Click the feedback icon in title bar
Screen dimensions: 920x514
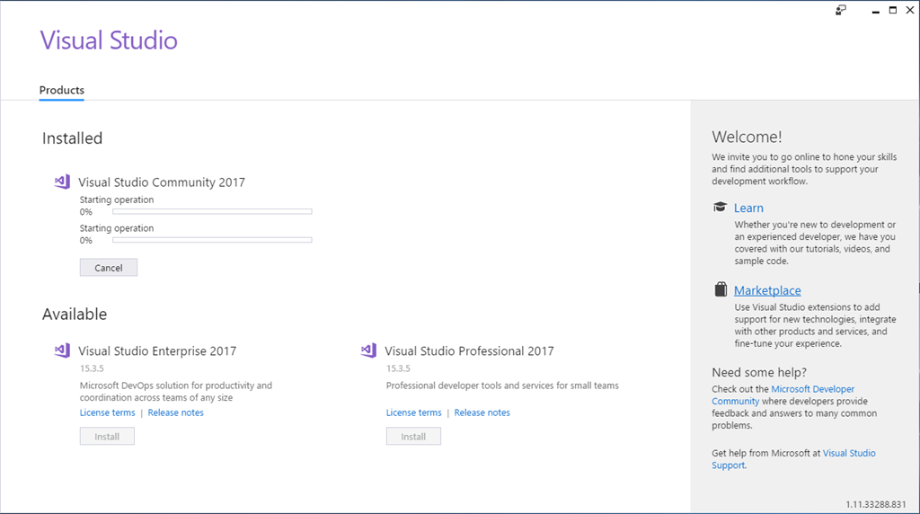pos(841,10)
